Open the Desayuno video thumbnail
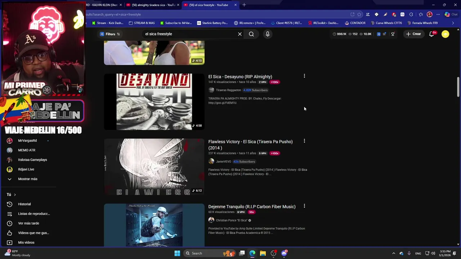461x259 pixels. pyautogui.click(x=154, y=102)
